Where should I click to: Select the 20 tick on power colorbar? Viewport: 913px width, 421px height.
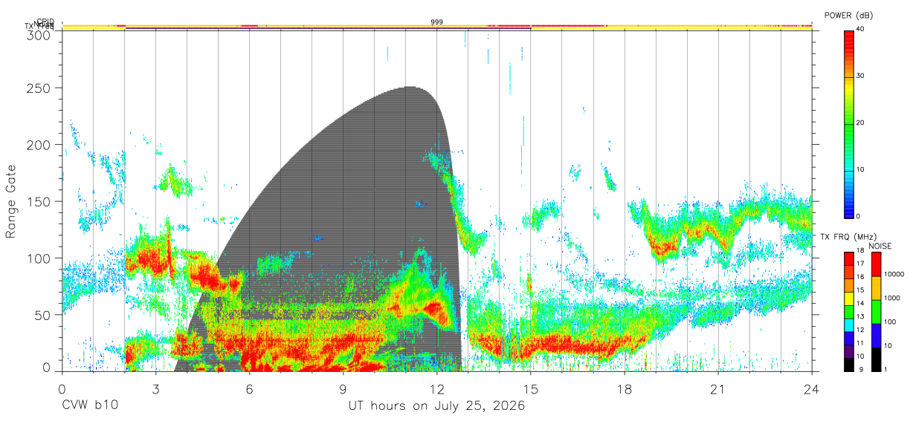[861, 123]
